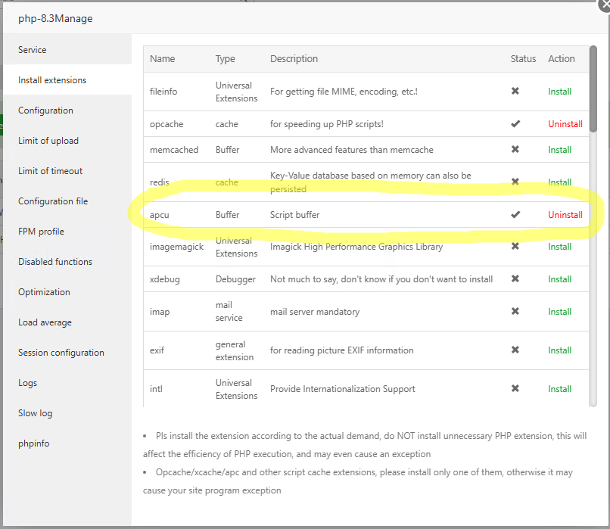Open the phpinfo page
Screen dimensions: 610x529
(34, 443)
